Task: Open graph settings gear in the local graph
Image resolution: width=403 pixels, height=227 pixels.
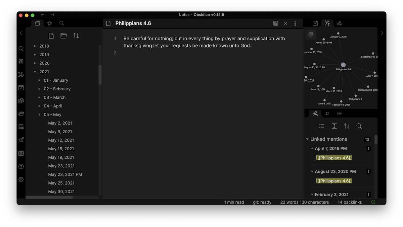Action: click(311, 34)
